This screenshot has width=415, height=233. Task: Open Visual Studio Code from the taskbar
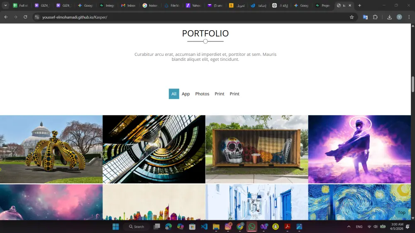point(204,227)
